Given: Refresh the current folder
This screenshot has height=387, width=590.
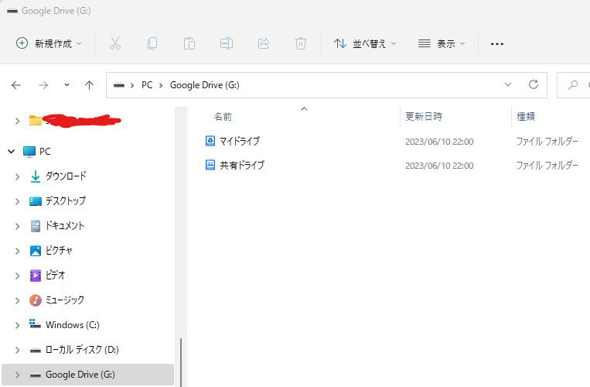Looking at the screenshot, I should click(534, 84).
